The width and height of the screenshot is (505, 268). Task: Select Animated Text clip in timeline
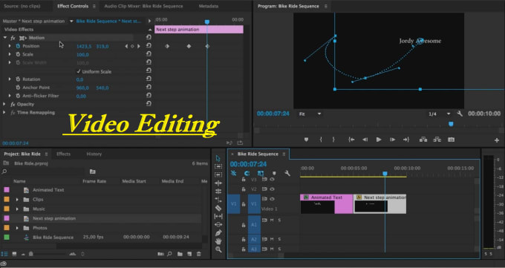(x=326, y=204)
